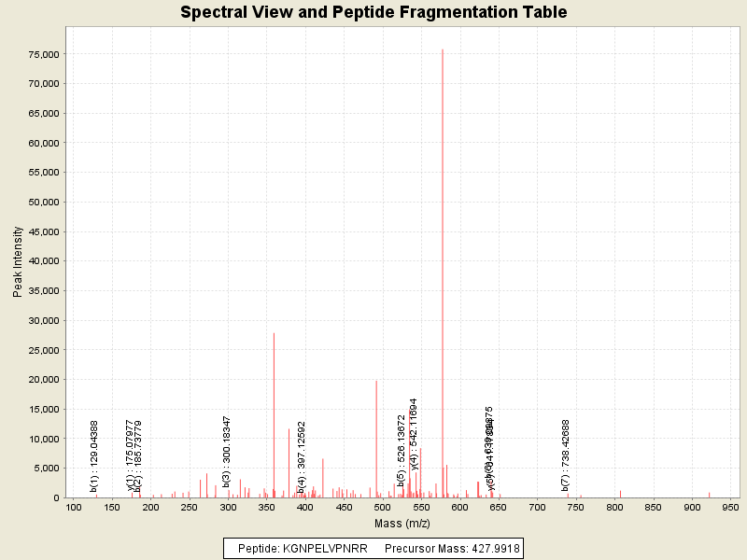The width and height of the screenshot is (747, 560).
Task: Click the y(1) : 175.07977 annotation
Action: [x=131, y=455]
